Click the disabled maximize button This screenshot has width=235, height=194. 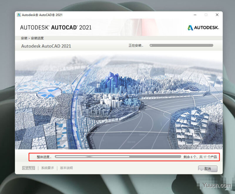coord(206,15)
